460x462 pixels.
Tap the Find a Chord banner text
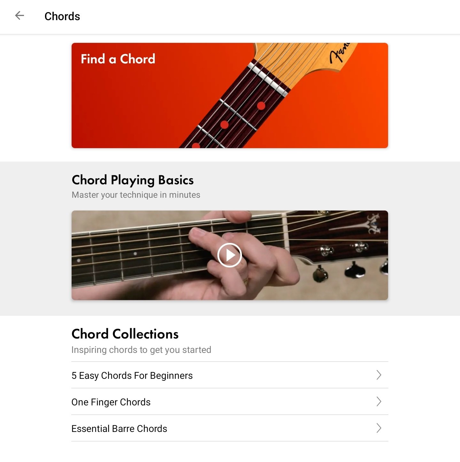[x=118, y=59]
